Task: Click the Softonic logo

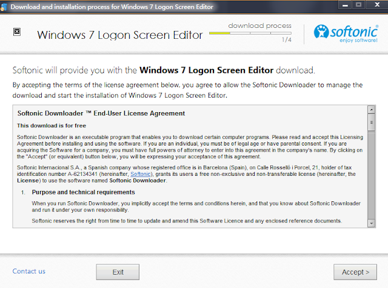Action: pos(346,33)
